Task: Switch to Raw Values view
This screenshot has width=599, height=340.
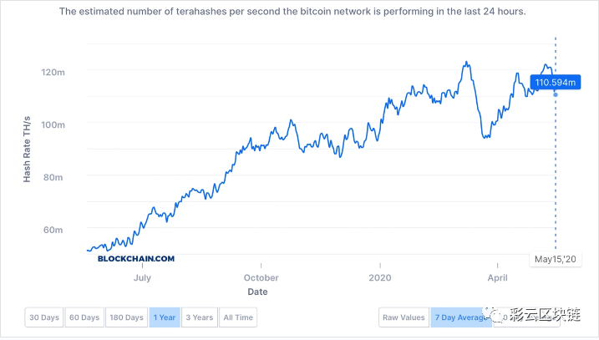Action: (402, 317)
